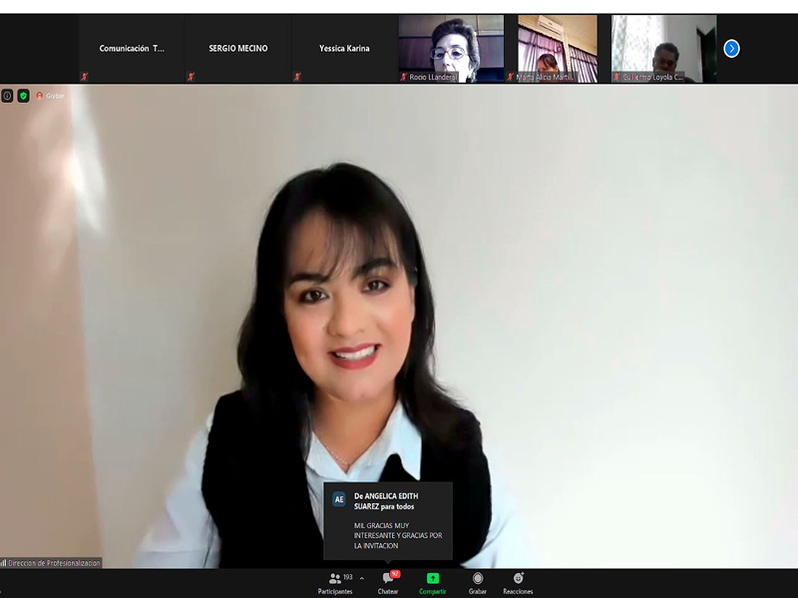Select the SERGIO MECINO participant tile
Image resolution: width=798 pixels, height=598 pixels.
click(238, 48)
